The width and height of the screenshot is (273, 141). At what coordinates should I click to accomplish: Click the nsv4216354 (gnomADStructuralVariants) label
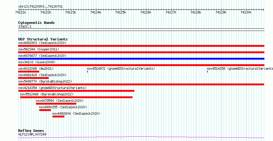[52, 88]
